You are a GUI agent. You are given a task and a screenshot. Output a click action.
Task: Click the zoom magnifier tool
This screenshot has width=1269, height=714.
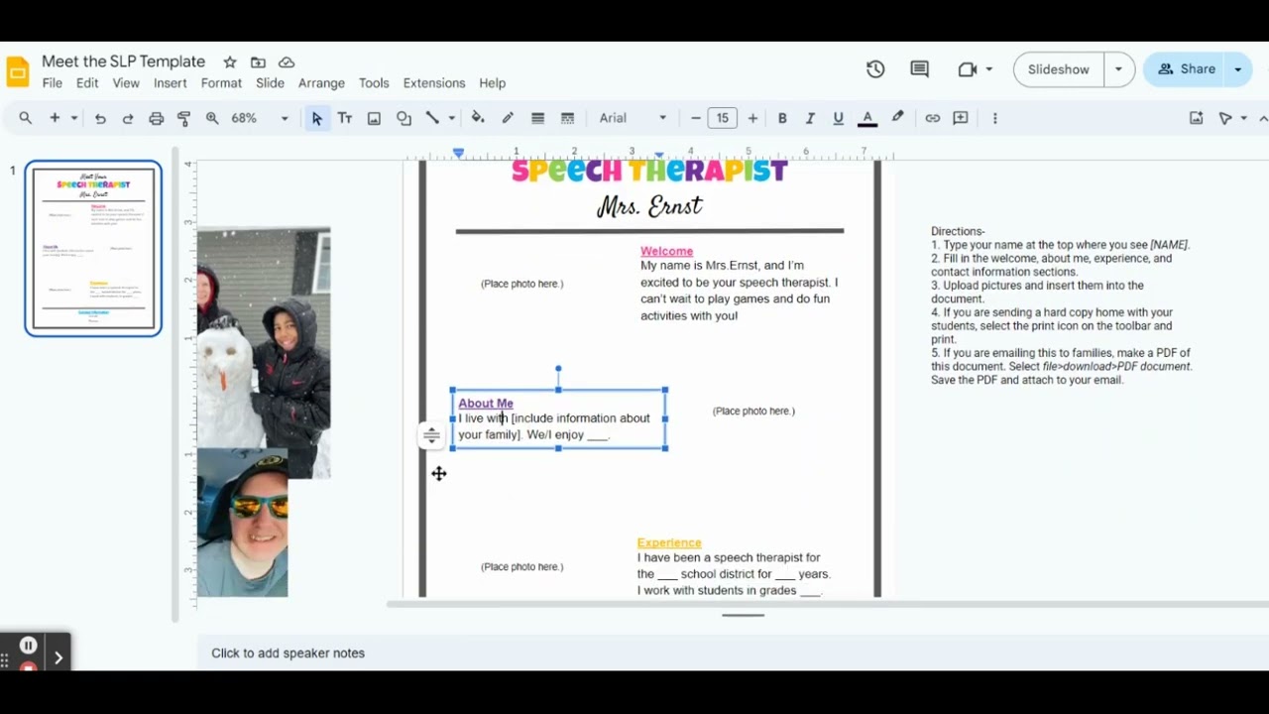click(212, 118)
